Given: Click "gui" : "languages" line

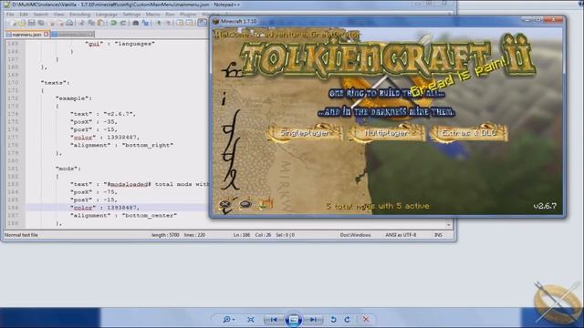Looking at the screenshot, I should pos(120,44).
